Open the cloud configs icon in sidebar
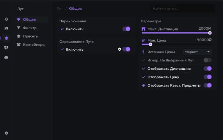223x140 pixels. (x=6, y=57)
